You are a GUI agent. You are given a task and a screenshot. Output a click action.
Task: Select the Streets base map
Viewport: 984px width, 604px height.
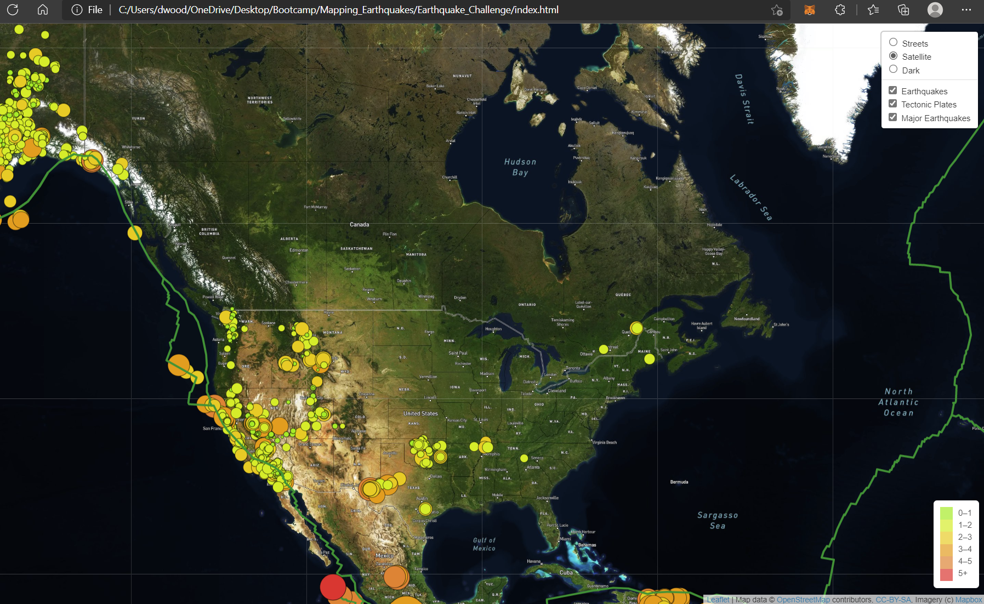[x=893, y=42]
